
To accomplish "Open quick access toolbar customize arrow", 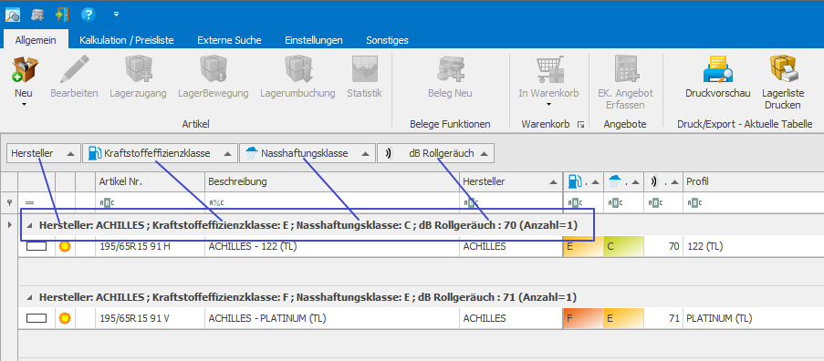I will click(116, 15).
